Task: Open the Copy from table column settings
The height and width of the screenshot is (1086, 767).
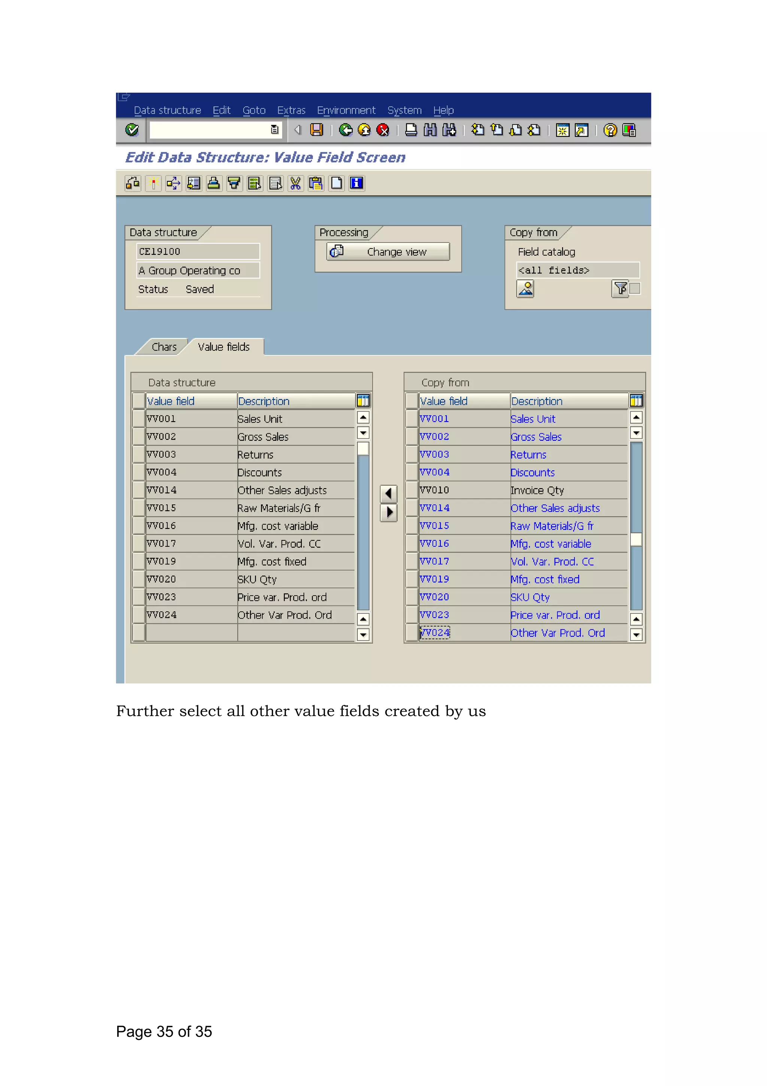Action: pos(636,401)
